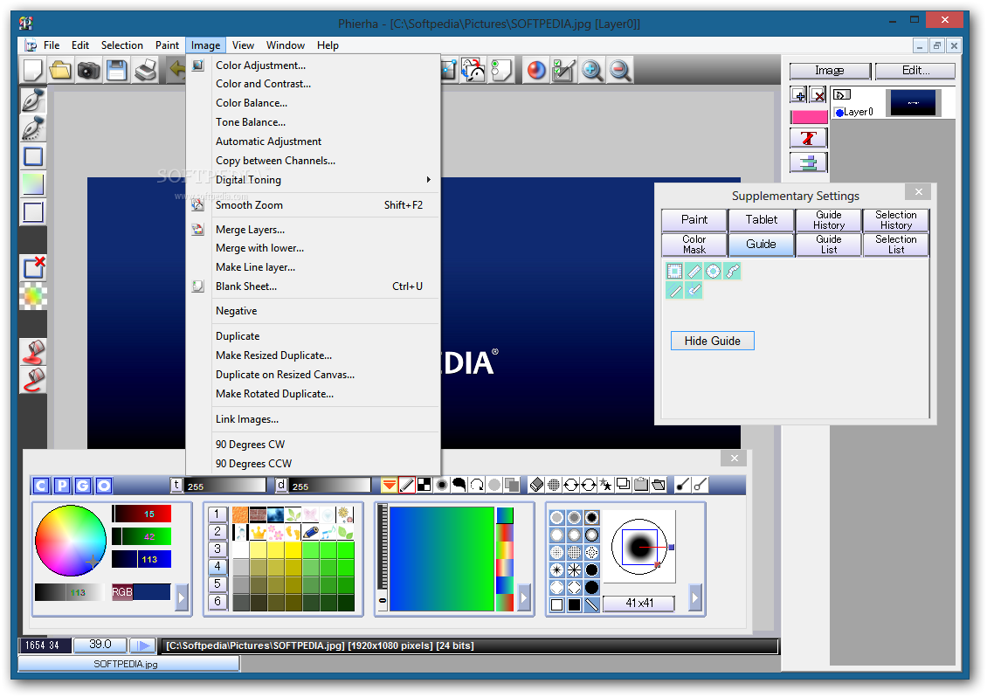Expand the brush panel arrow button

pos(695,597)
